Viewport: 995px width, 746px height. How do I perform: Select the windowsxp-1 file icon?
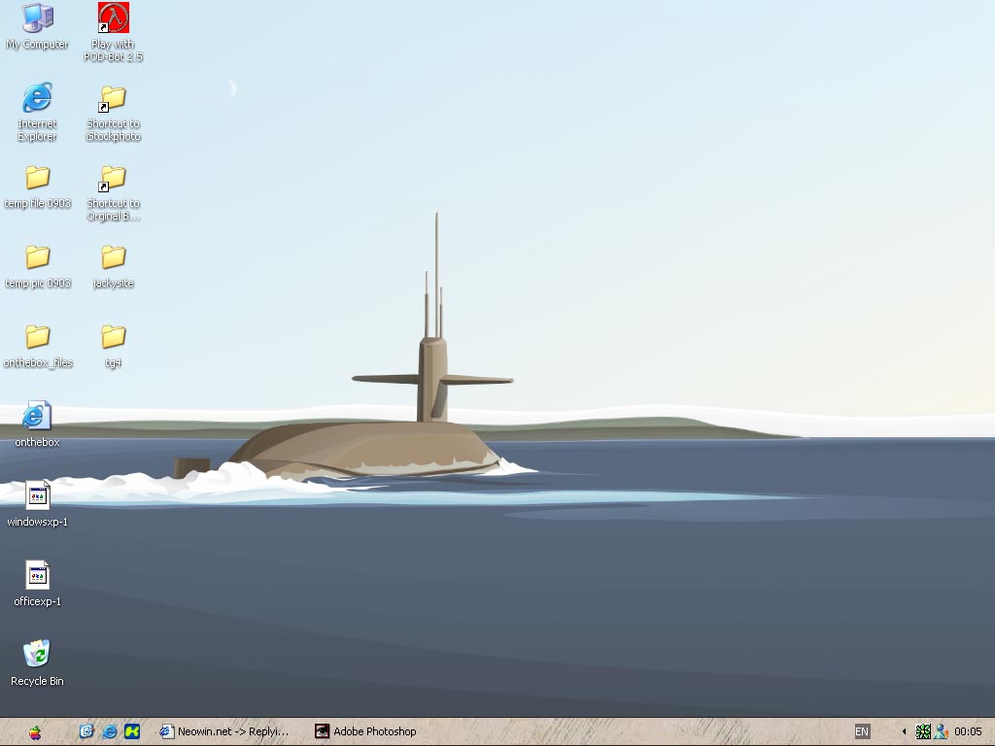pyautogui.click(x=37, y=496)
